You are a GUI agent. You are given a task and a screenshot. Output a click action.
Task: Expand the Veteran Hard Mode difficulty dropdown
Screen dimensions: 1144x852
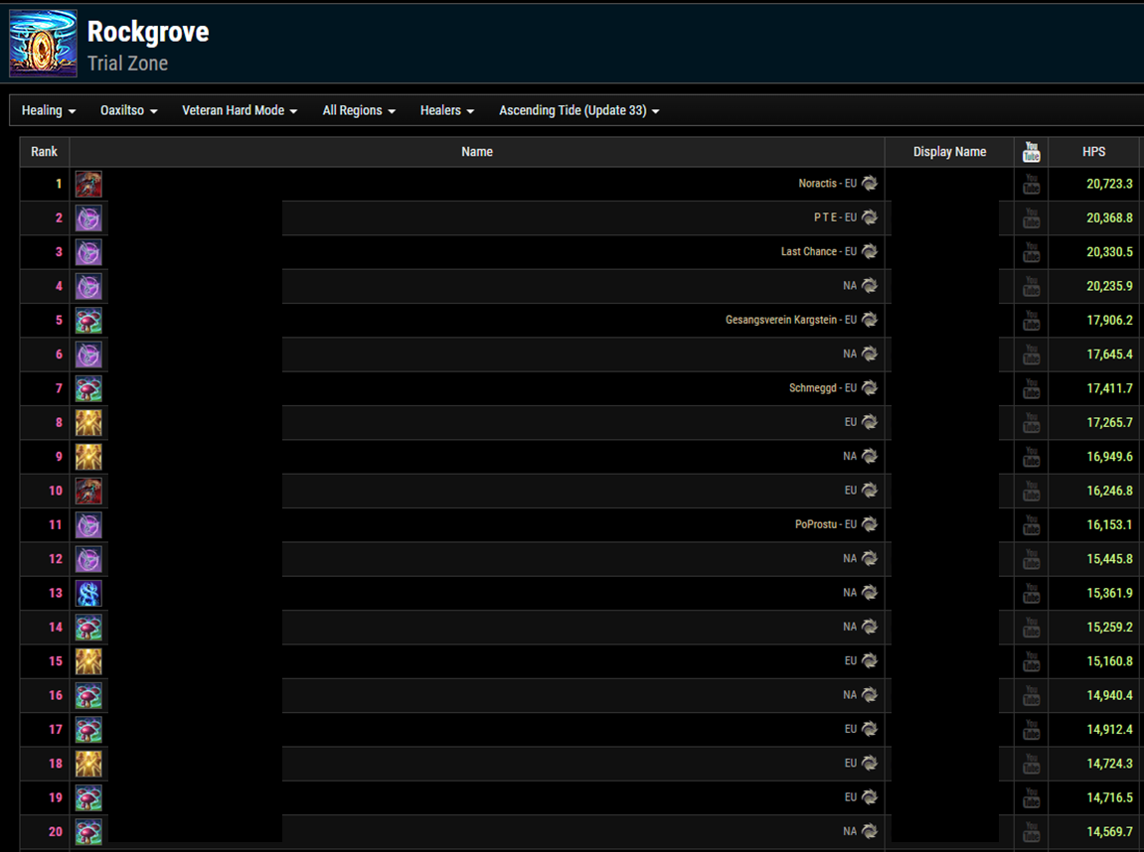pos(240,111)
